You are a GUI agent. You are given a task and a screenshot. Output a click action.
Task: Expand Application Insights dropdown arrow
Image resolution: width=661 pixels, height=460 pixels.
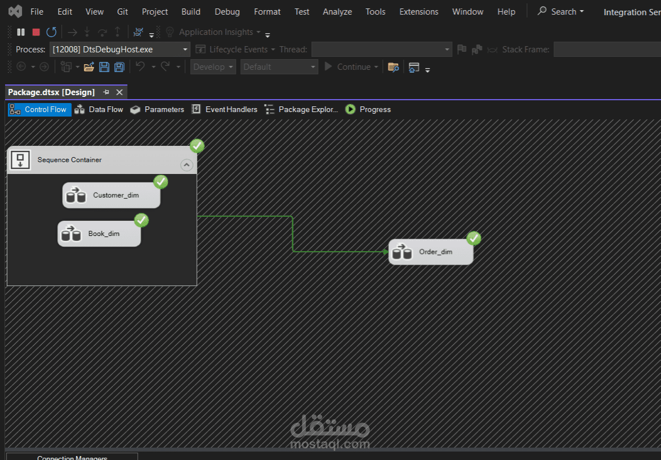pyautogui.click(x=258, y=33)
